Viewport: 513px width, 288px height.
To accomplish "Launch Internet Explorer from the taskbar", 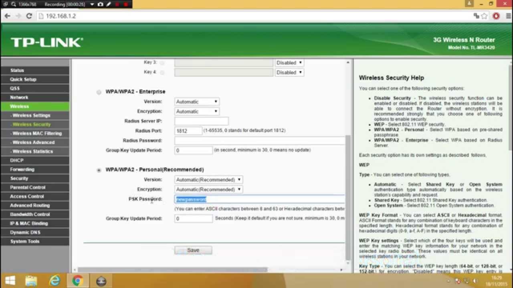I will 54,281.
